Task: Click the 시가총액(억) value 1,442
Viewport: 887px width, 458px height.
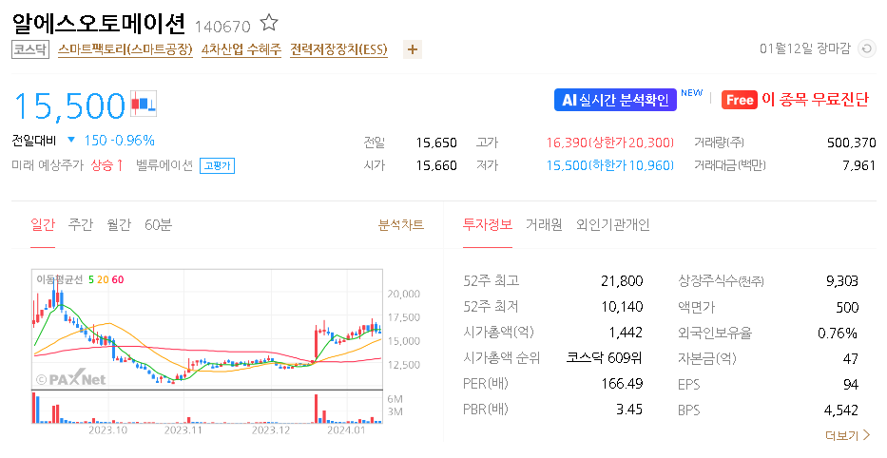Action: click(x=626, y=333)
